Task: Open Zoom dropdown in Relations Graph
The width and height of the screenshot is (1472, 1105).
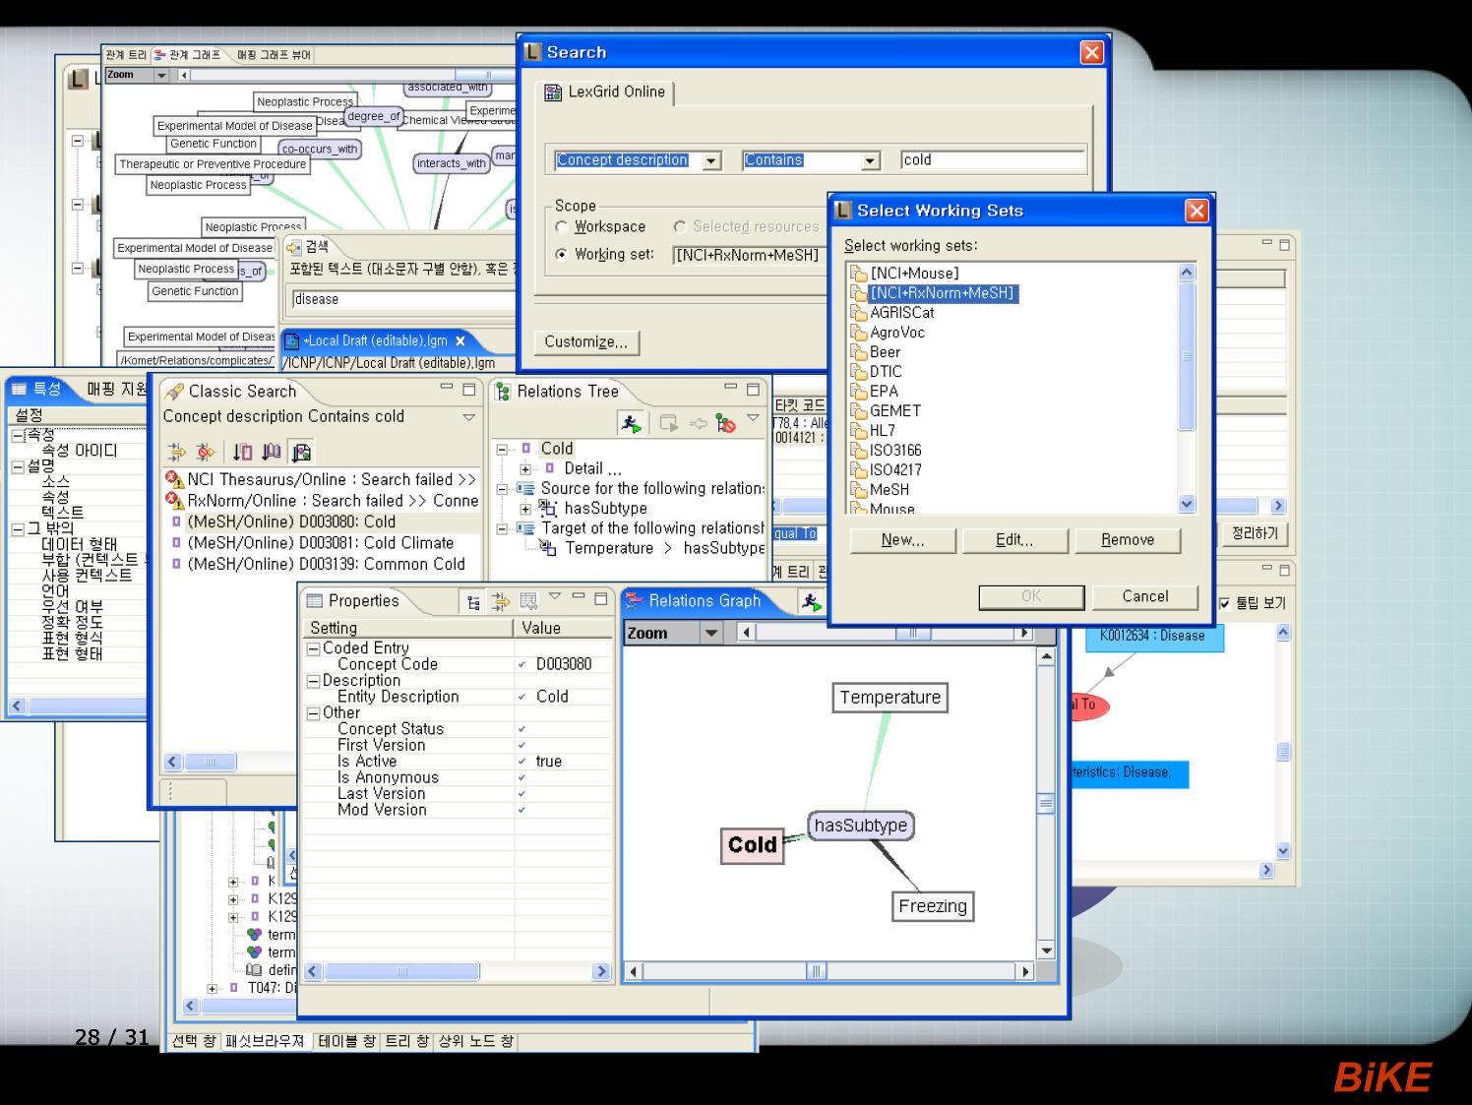Action: tap(711, 634)
